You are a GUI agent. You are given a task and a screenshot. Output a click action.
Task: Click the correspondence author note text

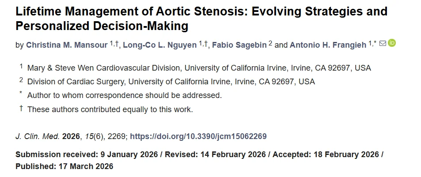[124, 95]
